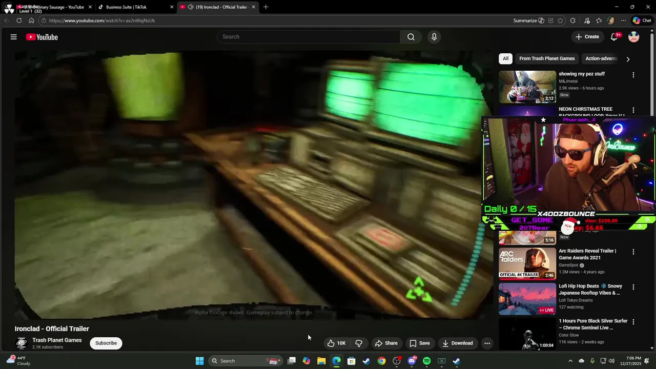This screenshot has height=369, width=656.
Task: Open File Explorer from taskbar
Action: 321,361
